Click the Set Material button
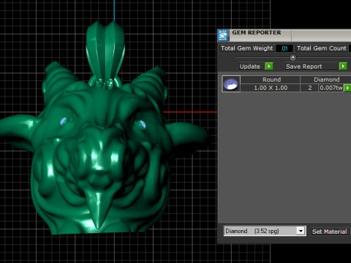 tap(330, 232)
